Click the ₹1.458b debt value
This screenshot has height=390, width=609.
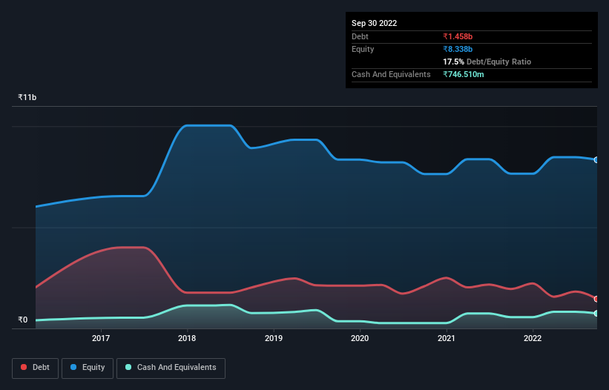click(458, 36)
